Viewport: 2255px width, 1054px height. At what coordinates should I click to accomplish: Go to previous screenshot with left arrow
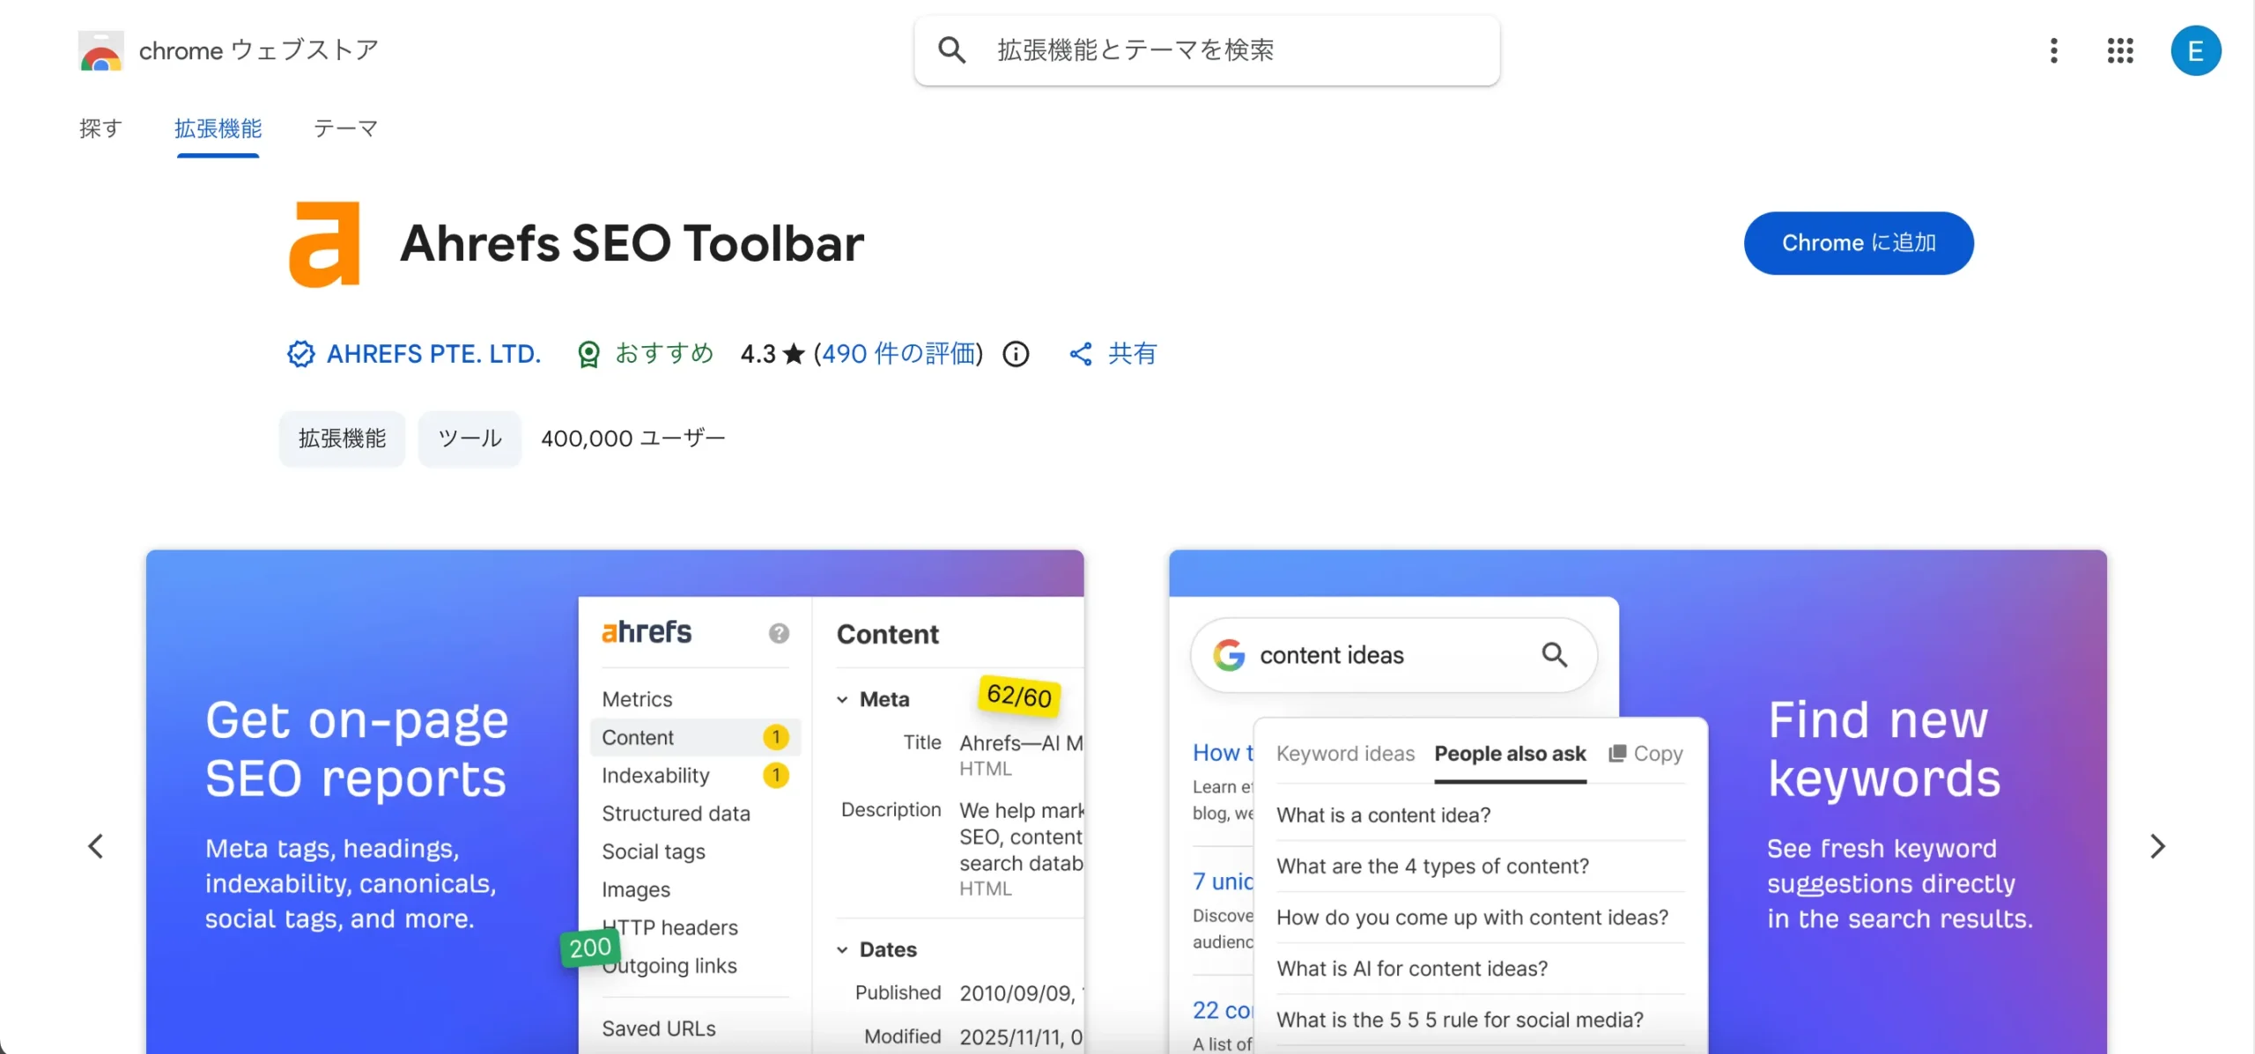96,846
